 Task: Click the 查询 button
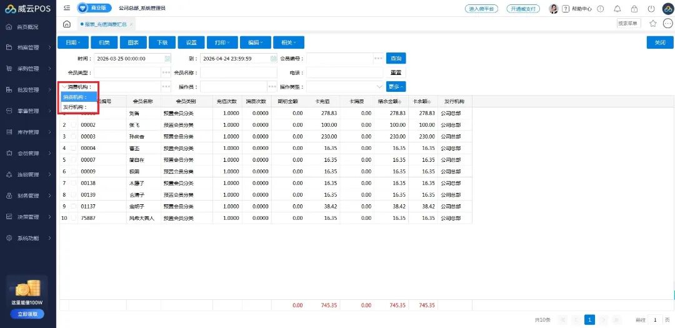[x=396, y=58]
